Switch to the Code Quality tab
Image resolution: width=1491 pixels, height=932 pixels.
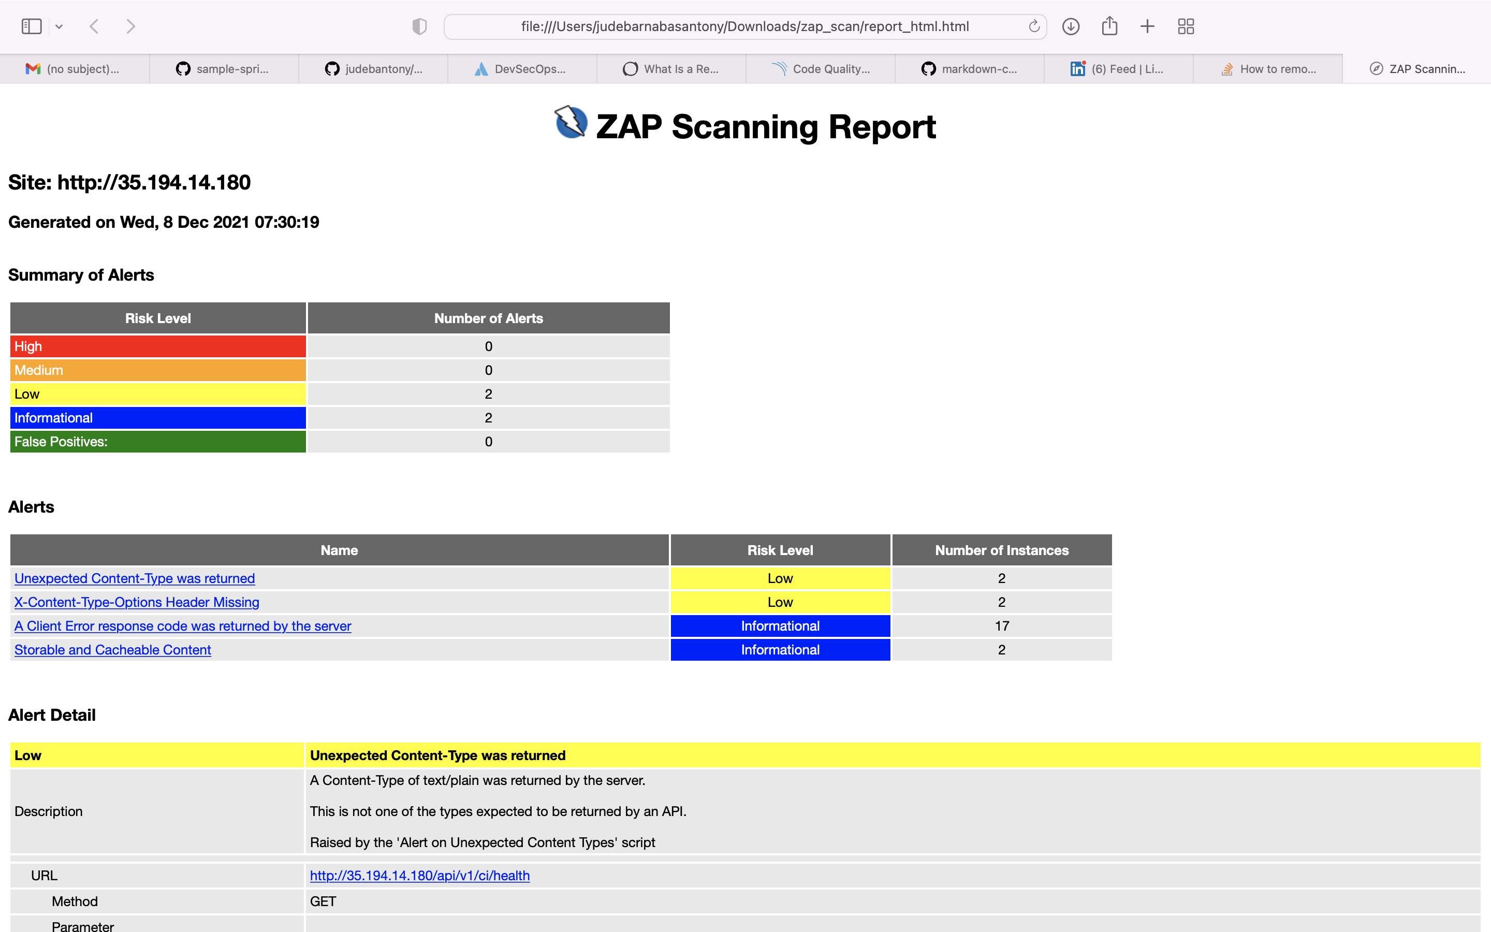[820, 69]
